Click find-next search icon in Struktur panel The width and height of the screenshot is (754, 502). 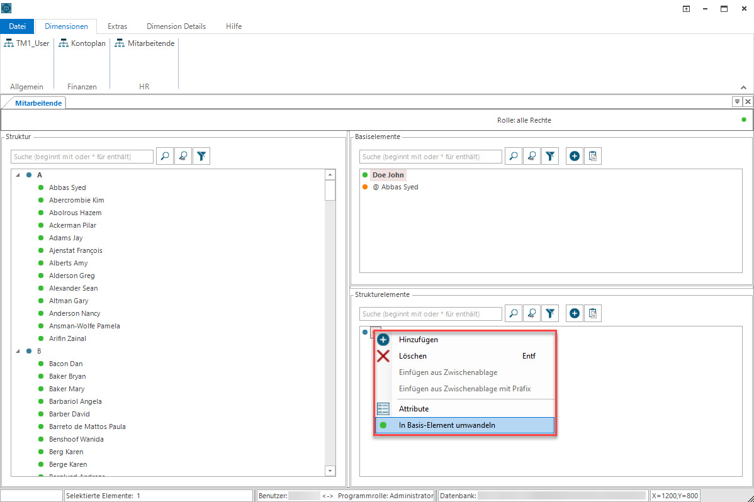(183, 156)
